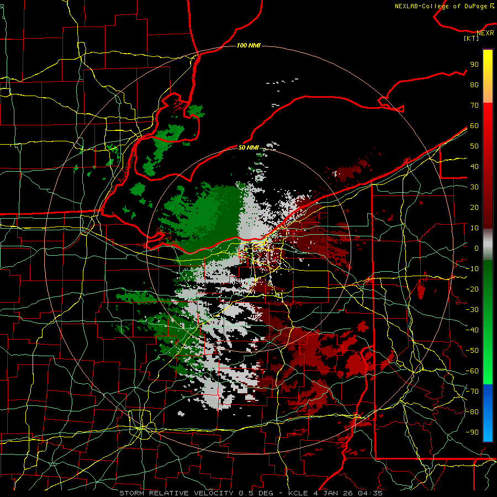Screen dimensions: 497x497
Task: Click the 04:35 timestamp in caption
Action: point(370,493)
